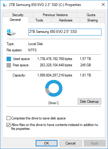Launch Disk Cleanup
This screenshot has height=149, width=108.
tap(89, 102)
